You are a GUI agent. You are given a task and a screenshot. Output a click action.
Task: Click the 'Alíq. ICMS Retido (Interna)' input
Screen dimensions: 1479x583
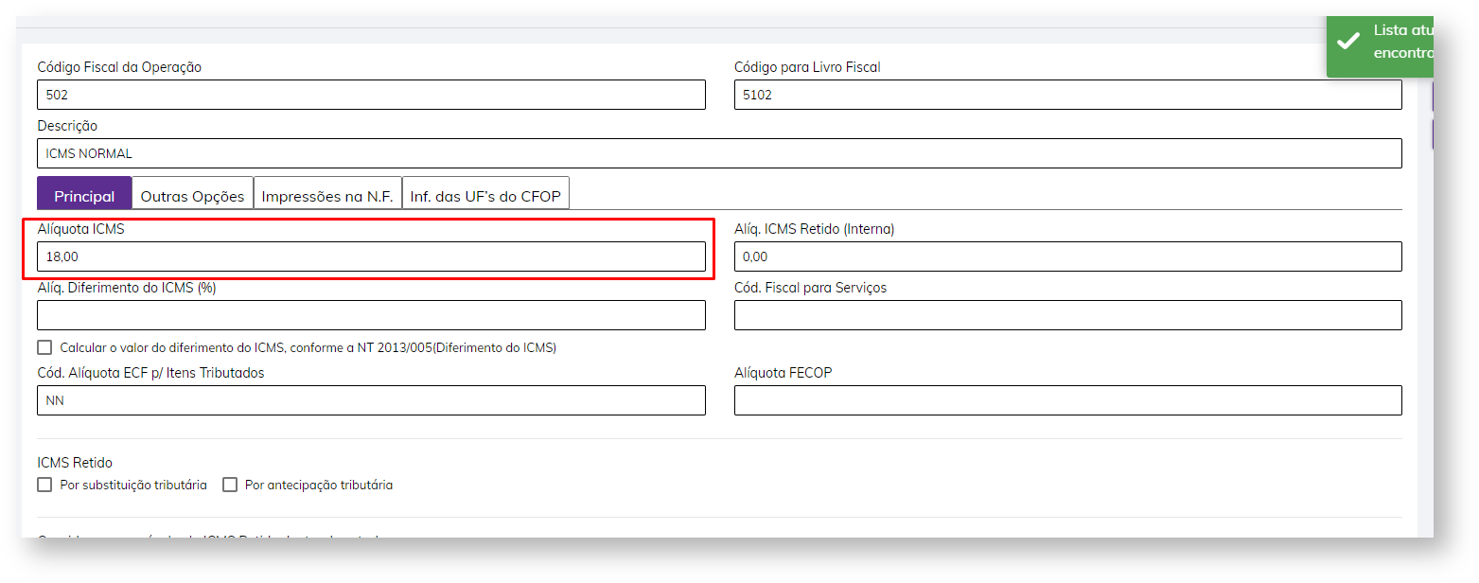point(1067,256)
